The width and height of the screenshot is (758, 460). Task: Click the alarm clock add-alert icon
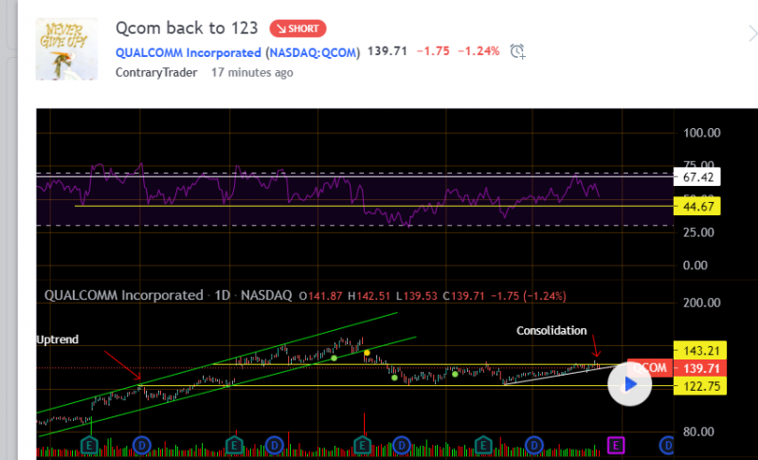pyautogui.click(x=517, y=51)
